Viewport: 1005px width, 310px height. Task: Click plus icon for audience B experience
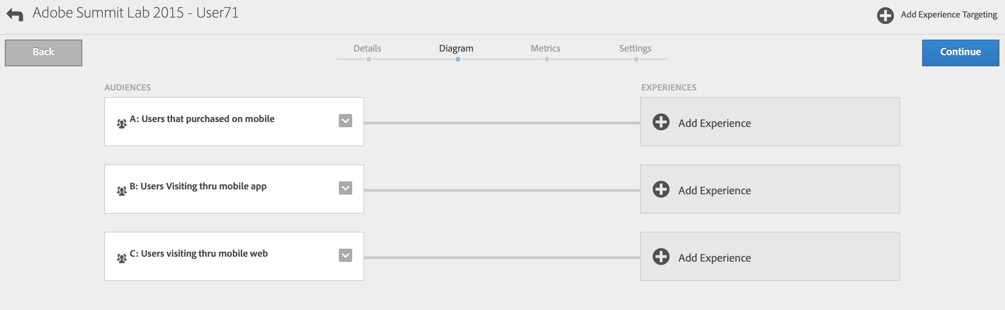point(661,189)
